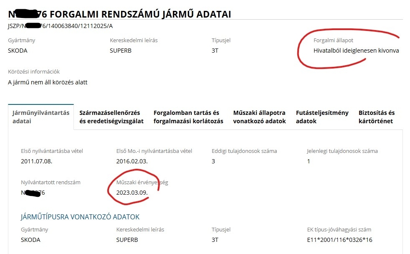Screen dimensions: 410x254
Task: Open the Járműnyilvántartás adatai tab
Action: tap(41, 117)
